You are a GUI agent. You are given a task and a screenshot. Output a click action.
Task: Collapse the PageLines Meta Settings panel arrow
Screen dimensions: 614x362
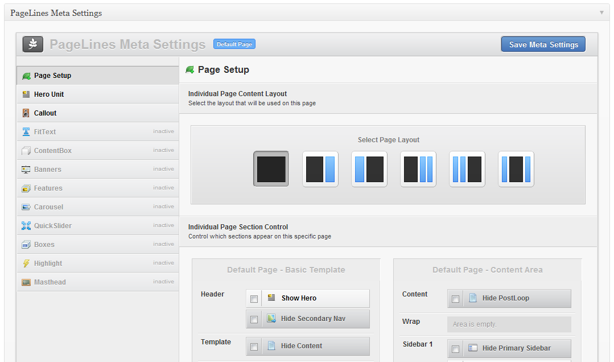tap(601, 13)
